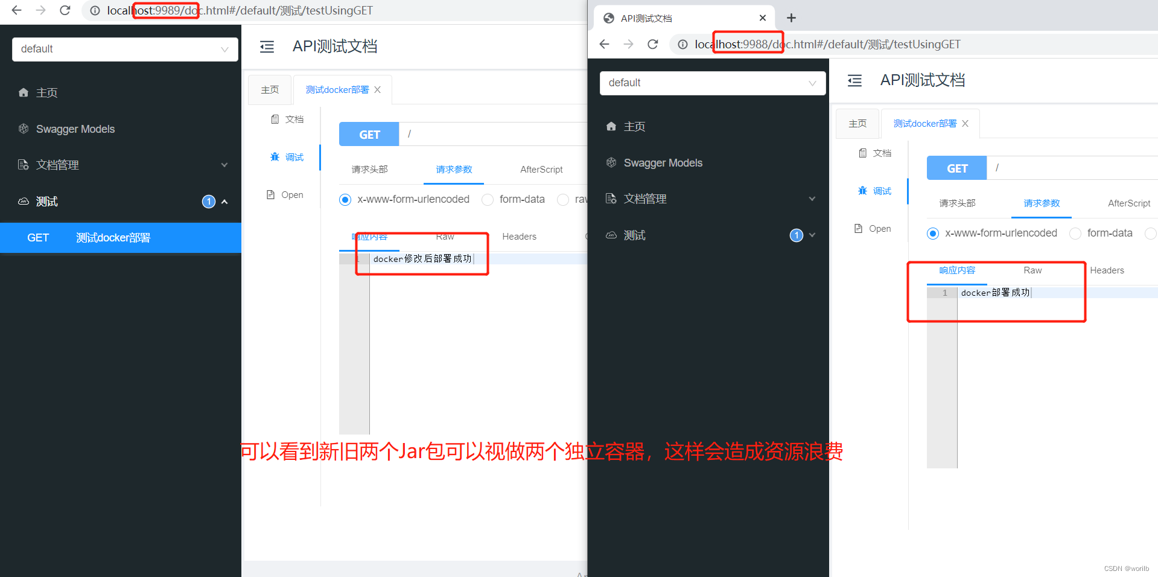This screenshot has width=1158, height=577.
Task: Collapse 测试 chevron in left sidebar
Action: coord(224,202)
